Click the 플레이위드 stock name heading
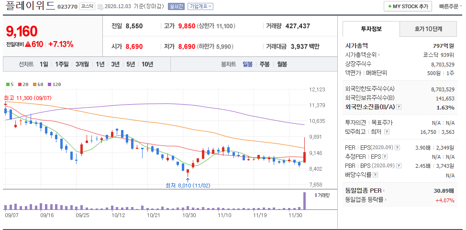Viewport: 466px width, 230px height. coord(30,5)
